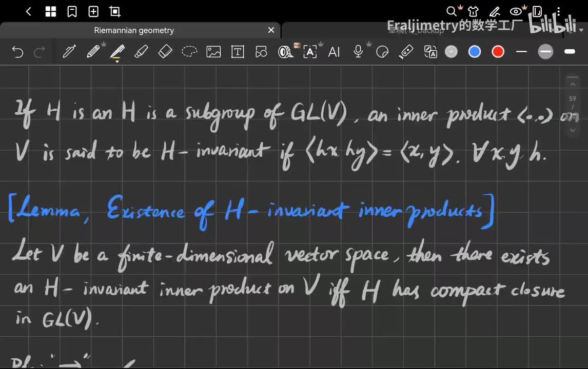Select the lasso selection tool
This screenshot has height=369, width=588.
189,51
